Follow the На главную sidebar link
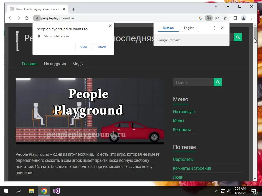This screenshot has width=262, height=196. [x=184, y=112]
